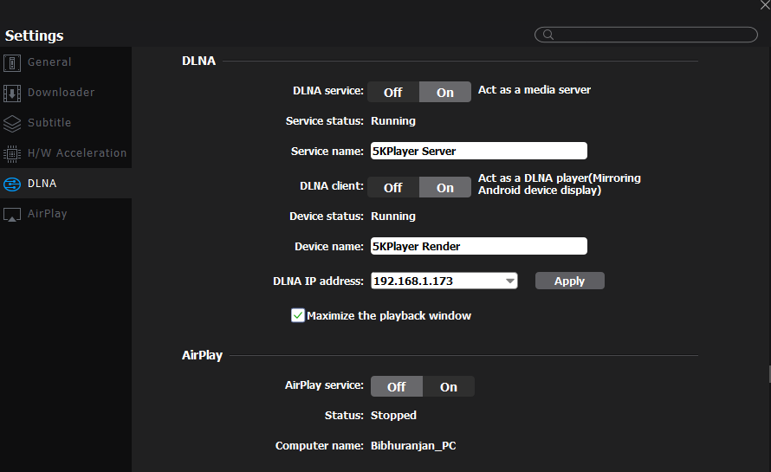Click the Device name text field
Screen dimensions: 771x472
[478, 246]
